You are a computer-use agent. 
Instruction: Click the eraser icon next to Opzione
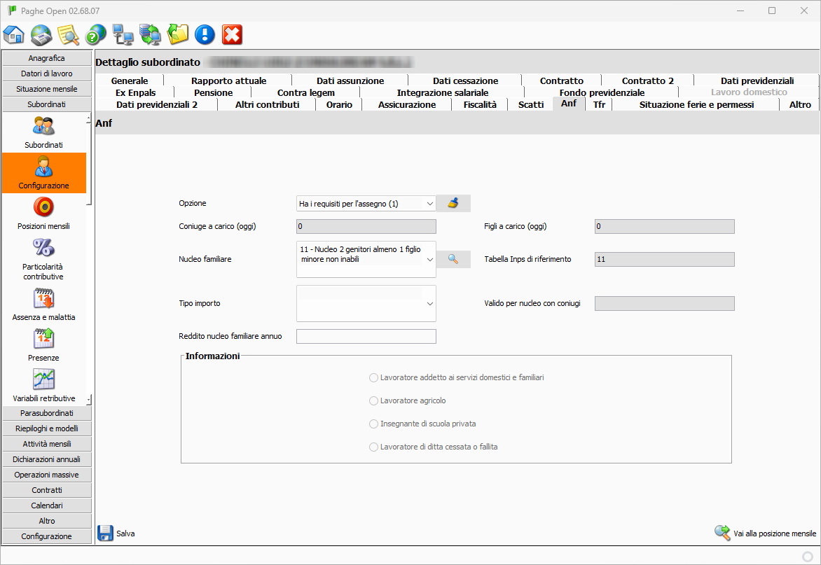[453, 204]
